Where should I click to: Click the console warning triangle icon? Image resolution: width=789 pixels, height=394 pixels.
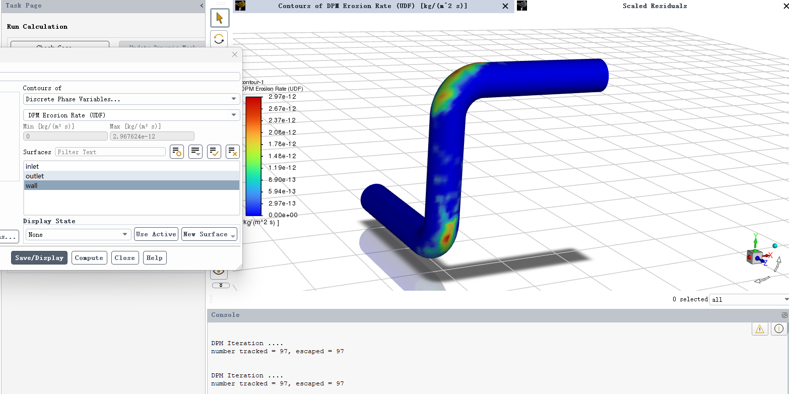(x=760, y=329)
